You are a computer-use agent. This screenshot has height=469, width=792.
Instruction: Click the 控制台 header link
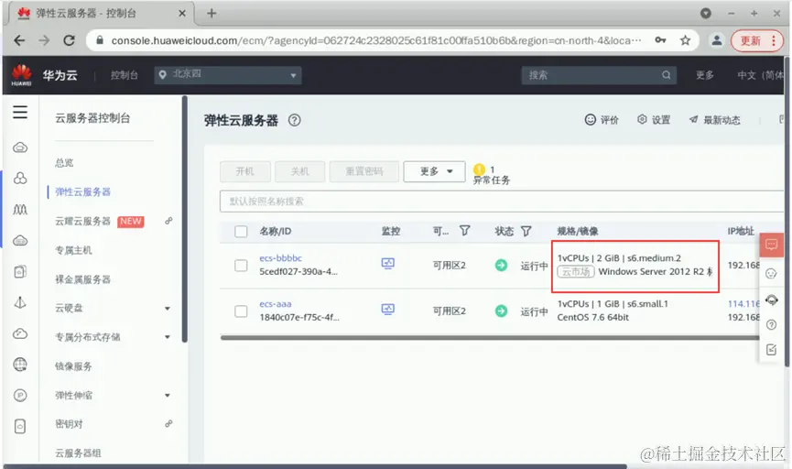tap(125, 75)
